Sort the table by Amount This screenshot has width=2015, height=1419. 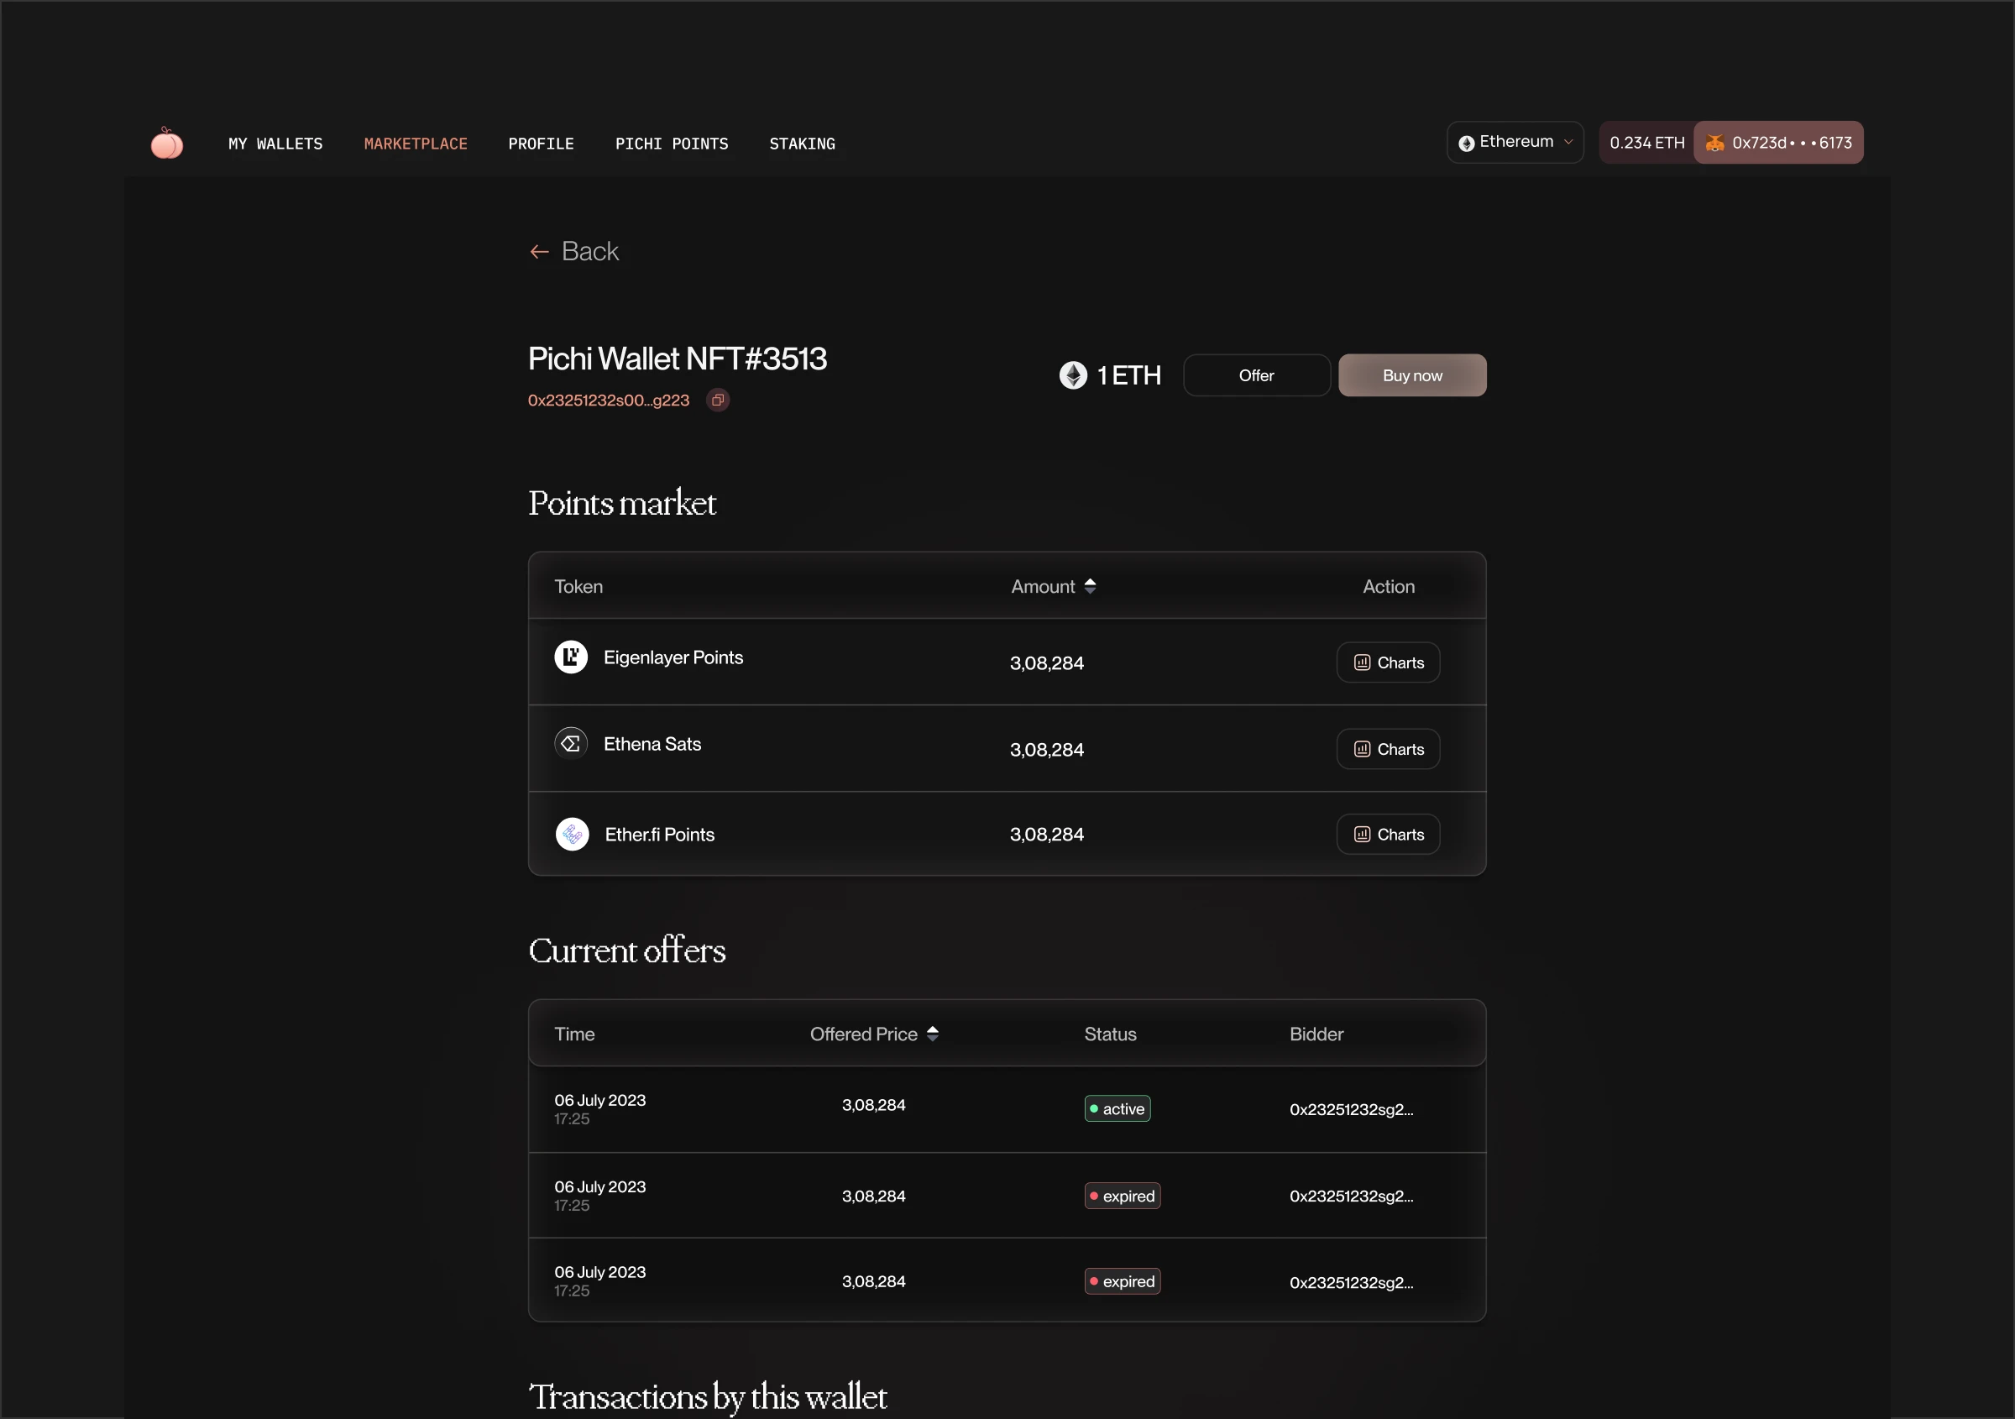click(1090, 585)
